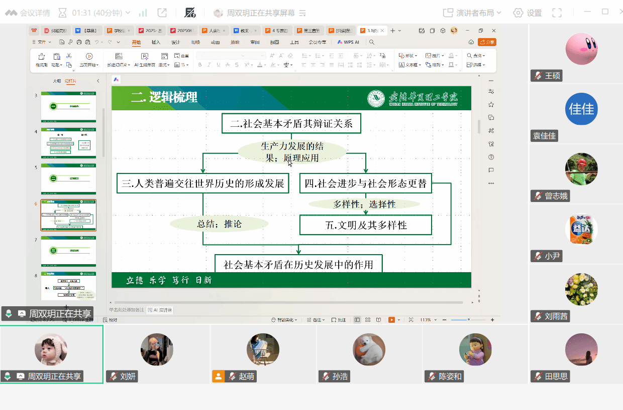Switch to the 设计 ribbon tab

pyautogui.click(x=176, y=43)
